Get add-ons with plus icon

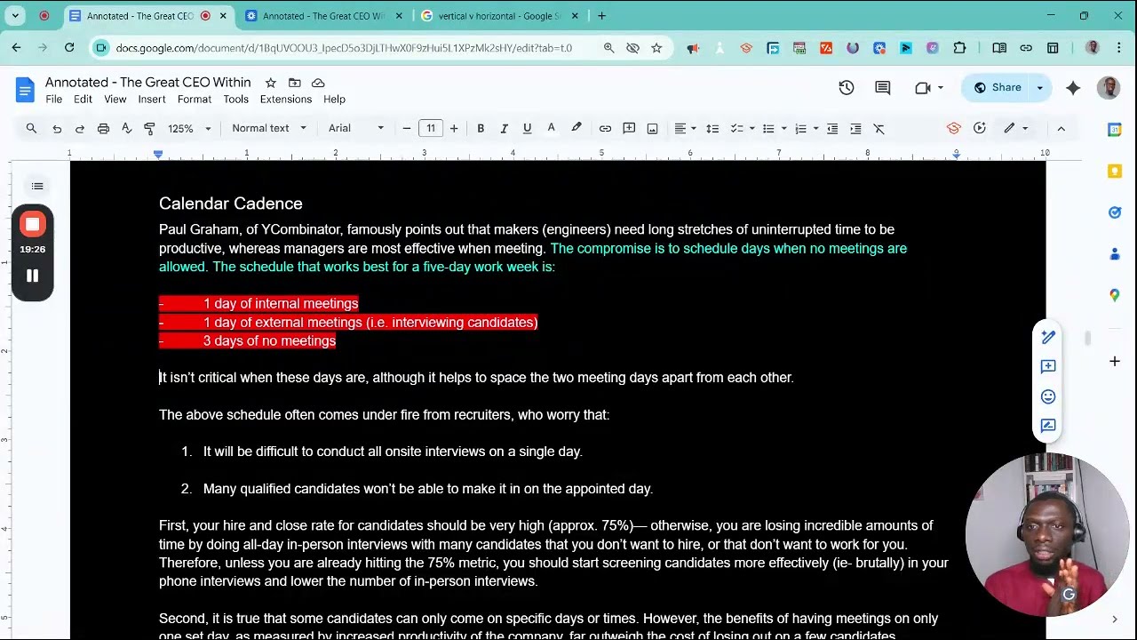pos(1115,361)
